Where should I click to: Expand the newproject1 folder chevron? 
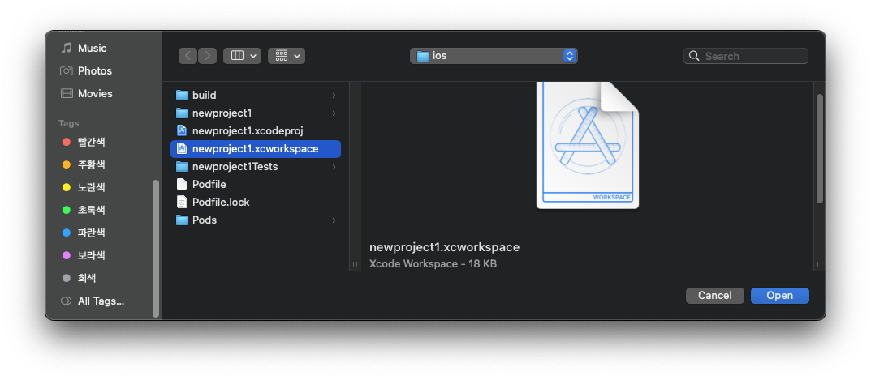(334, 113)
